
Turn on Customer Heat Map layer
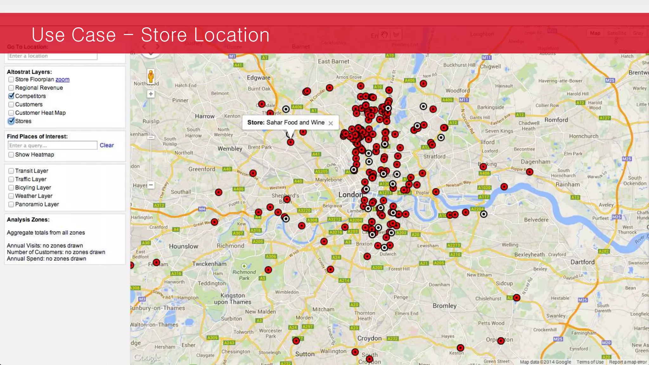point(11,113)
